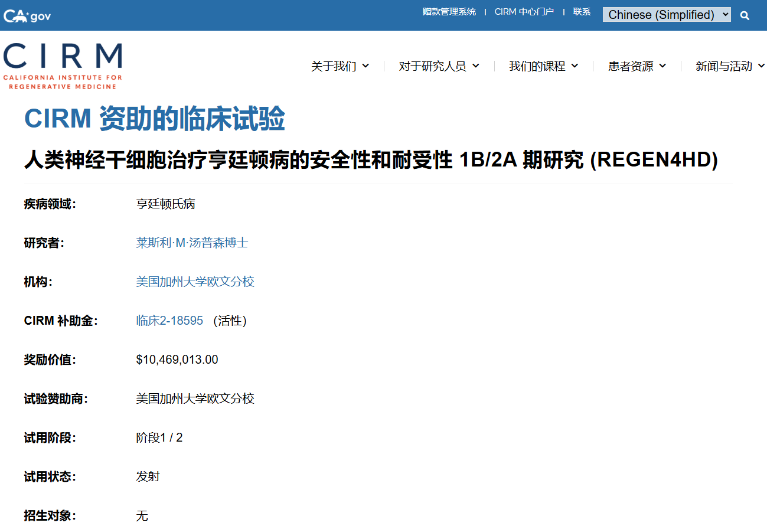Screen dimensions: 767x529
Task: Open the 新闻与活动 menu item
Action: [724, 66]
